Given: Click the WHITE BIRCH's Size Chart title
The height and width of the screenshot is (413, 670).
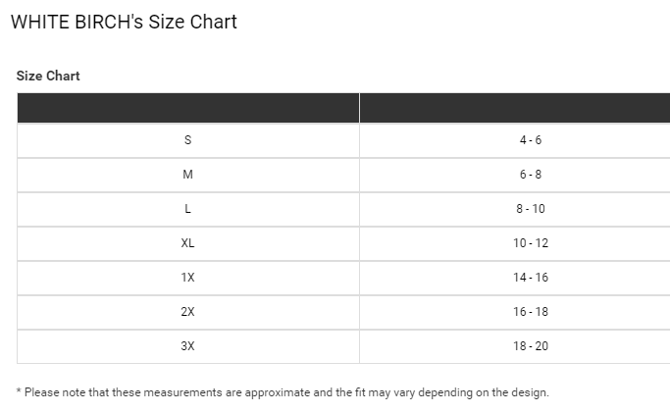Looking at the screenshot, I should pos(124,22).
